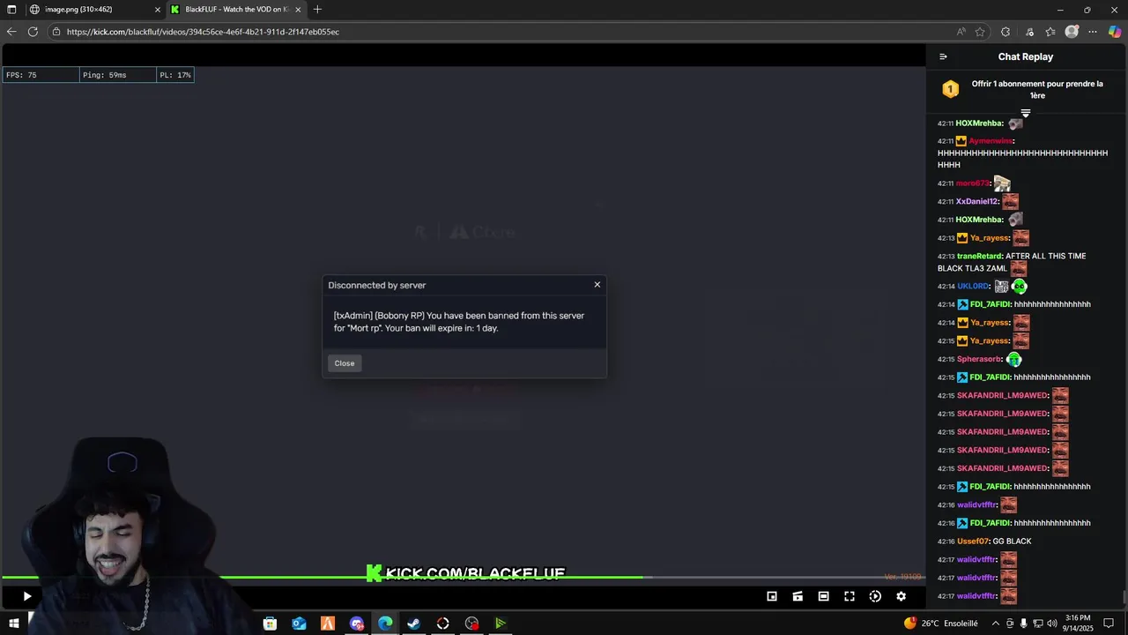Open browser Extensions icon
Image resolution: width=1128 pixels, height=635 pixels.
(x=1006, y=32)
